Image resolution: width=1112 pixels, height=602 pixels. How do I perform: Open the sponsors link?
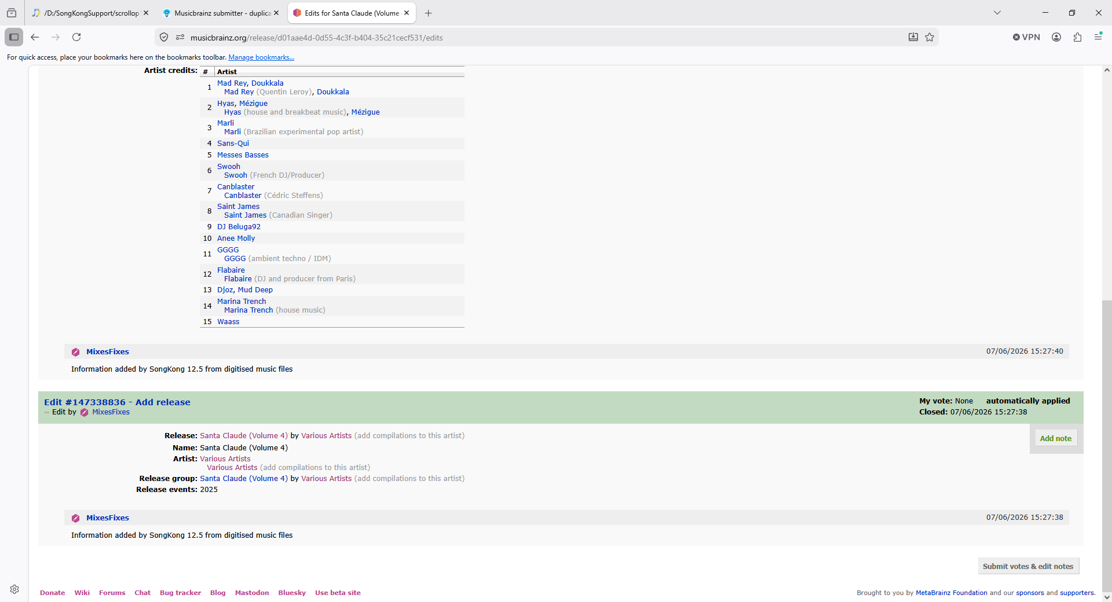[1030, 593]
